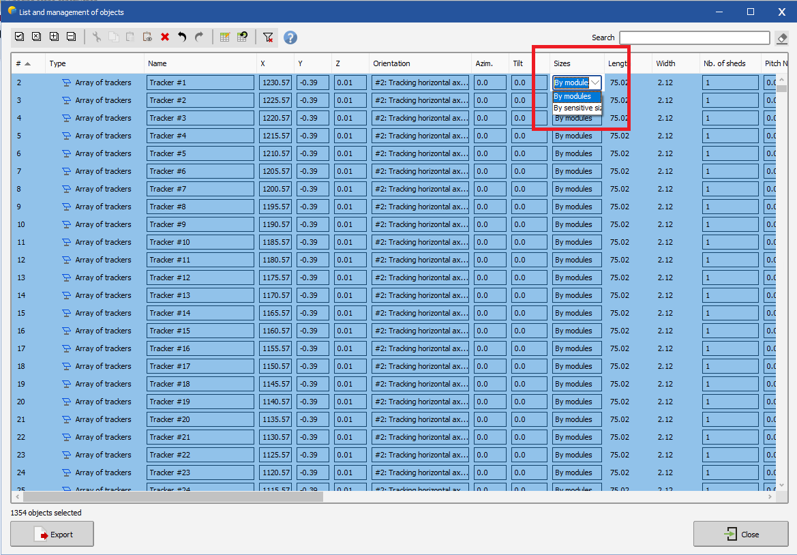Click the paste-with-preview clipboard icon
Viewport: 797px width, 555px height.
coord(147,37)
